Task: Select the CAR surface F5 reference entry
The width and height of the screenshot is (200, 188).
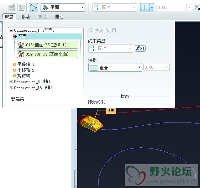Action: pos(47,45)
